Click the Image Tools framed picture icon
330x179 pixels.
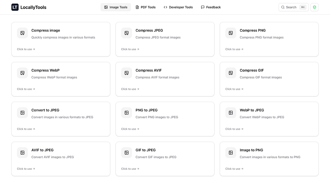(105, 7)
